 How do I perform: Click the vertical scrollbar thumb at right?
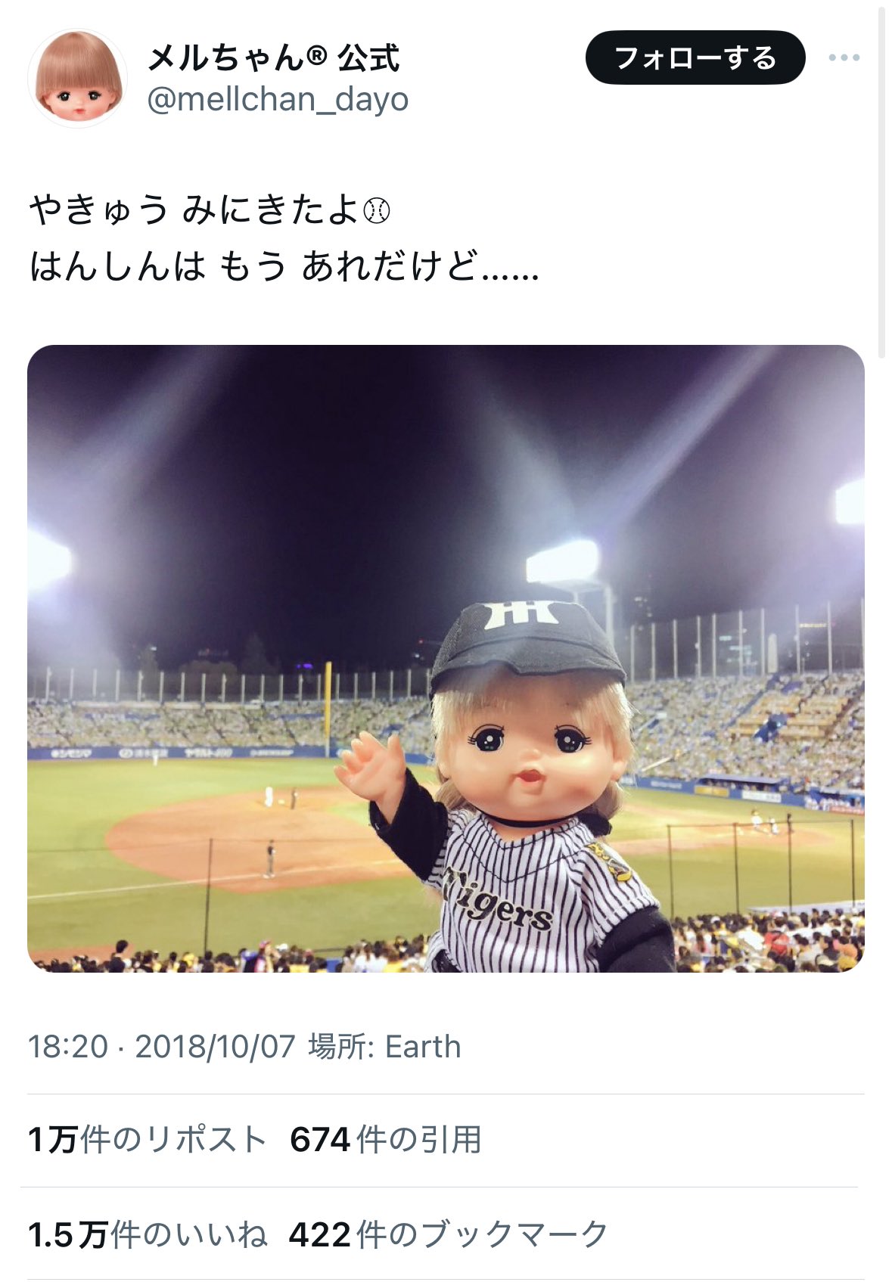[x=881, y=182]
